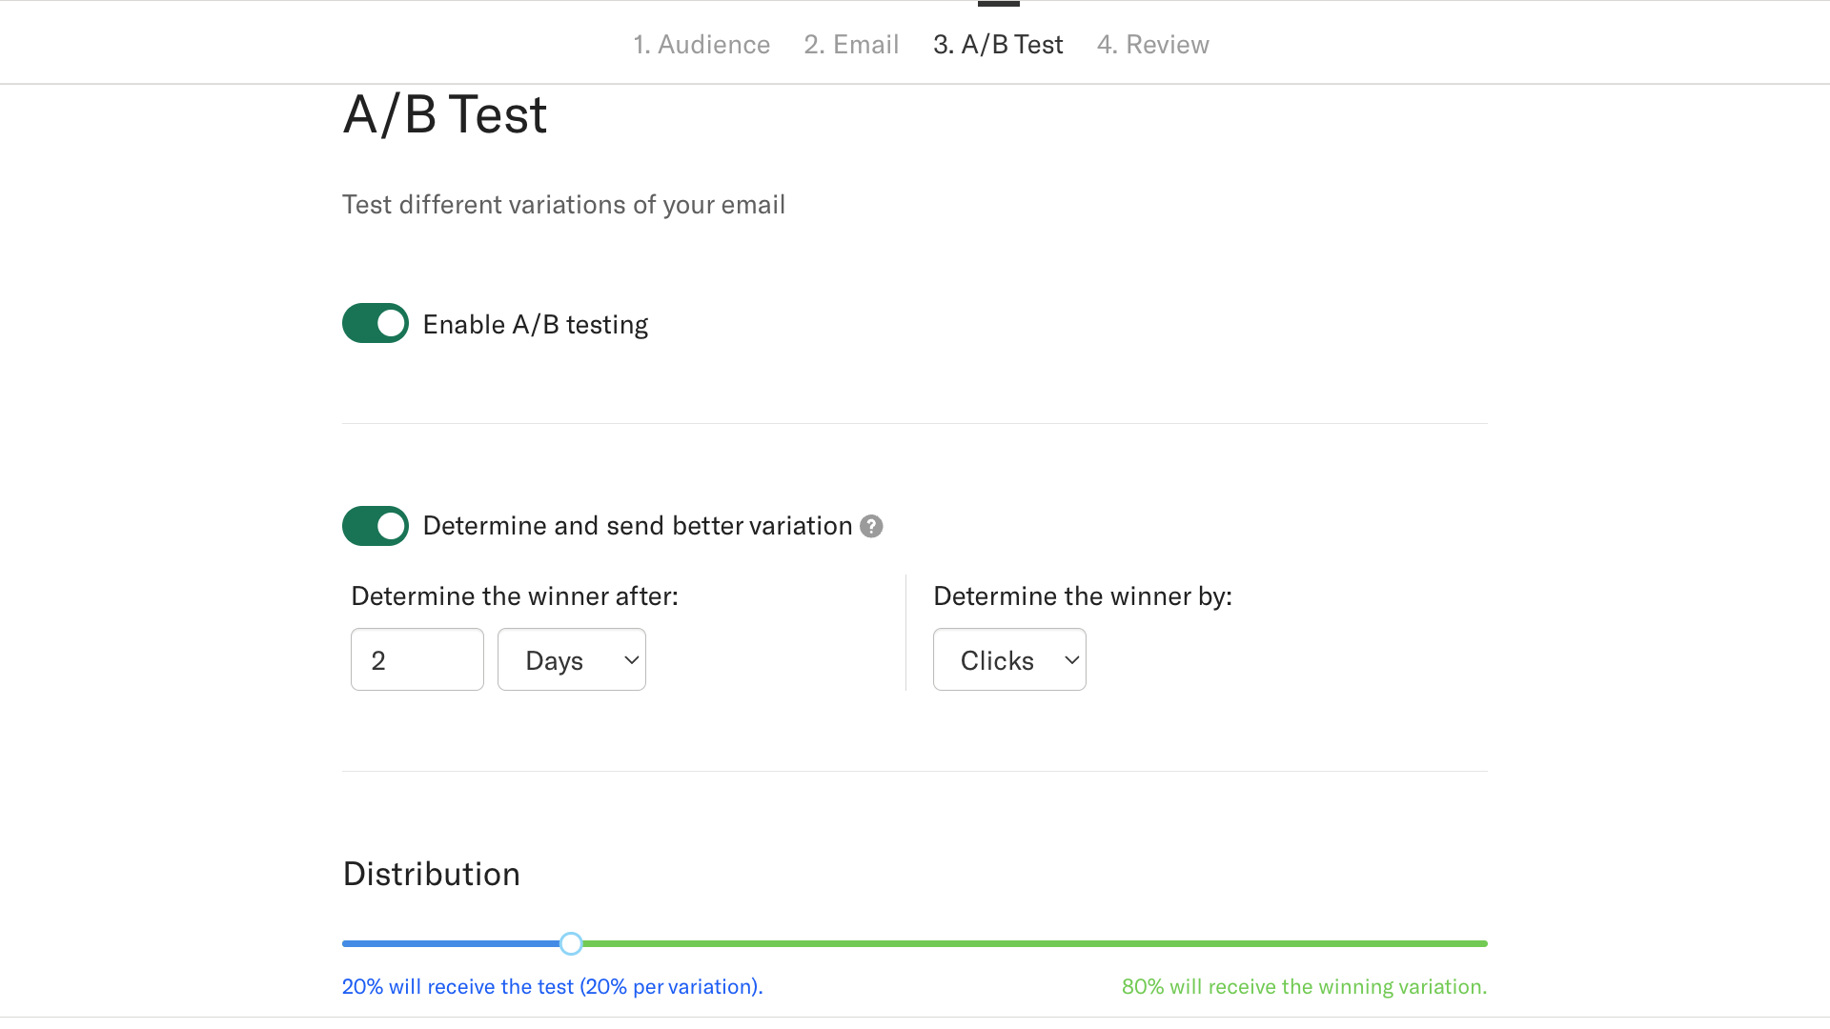Disable the Enable A/B testing toggle
The width and height of the screenshot is (1830, 1029).
375,323
